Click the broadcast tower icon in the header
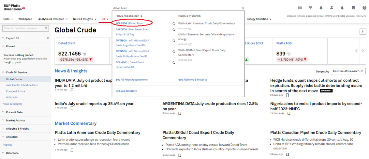This screenshot has height=159, width=369. click(310, 8)
